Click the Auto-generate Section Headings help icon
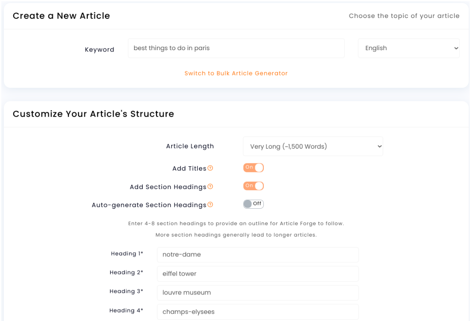The width and height of the screenshot is (471, 321). tap(210, 204)
